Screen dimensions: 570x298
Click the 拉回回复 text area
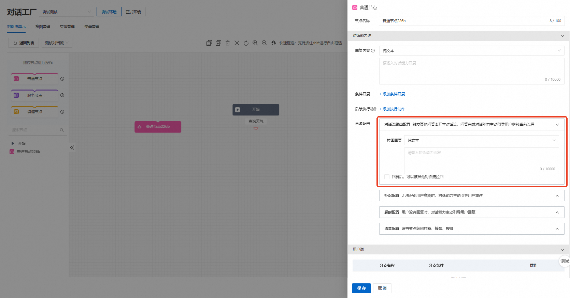(482, 161)
